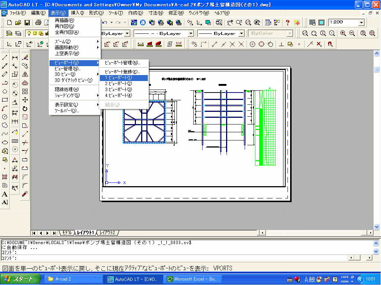The height and width of the screenshot is (285, 381).
Task: Open the 寸法(N) menu
Action: tap(156, 13)
